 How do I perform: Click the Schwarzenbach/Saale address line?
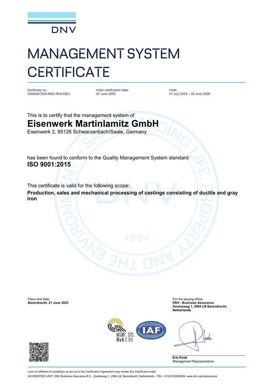pyautogui.click(x=87, y=132)
